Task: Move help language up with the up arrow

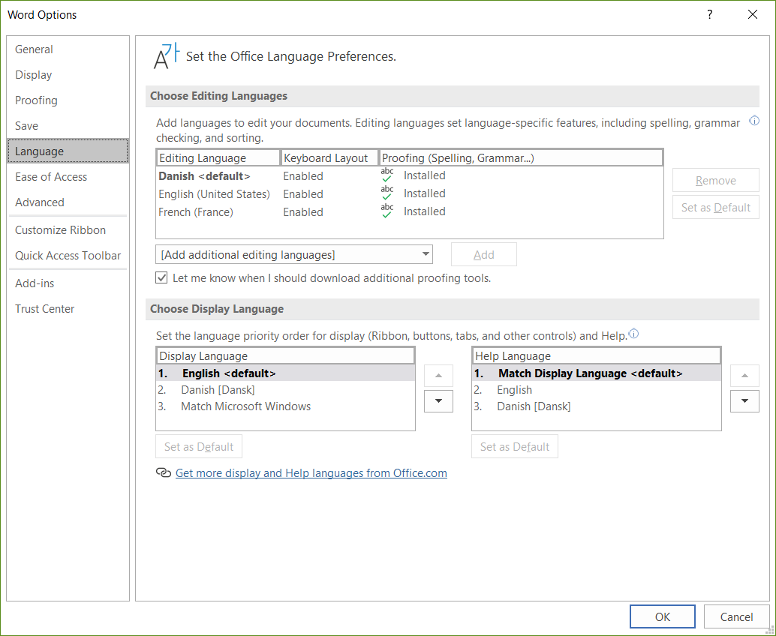Action: click(744, 376)
